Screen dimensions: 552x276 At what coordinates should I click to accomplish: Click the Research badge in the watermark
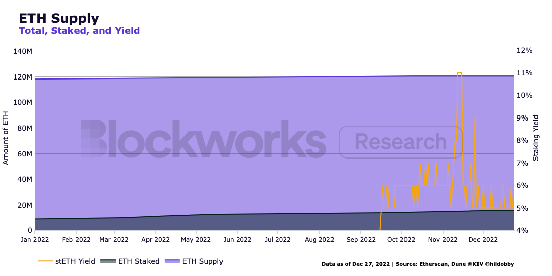coord(400,142)
